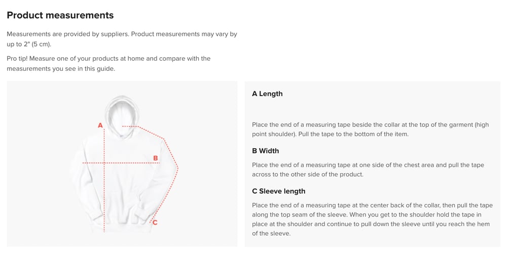
Task: Click the C Sleeve length instructions paragraph
Action: 372,219
